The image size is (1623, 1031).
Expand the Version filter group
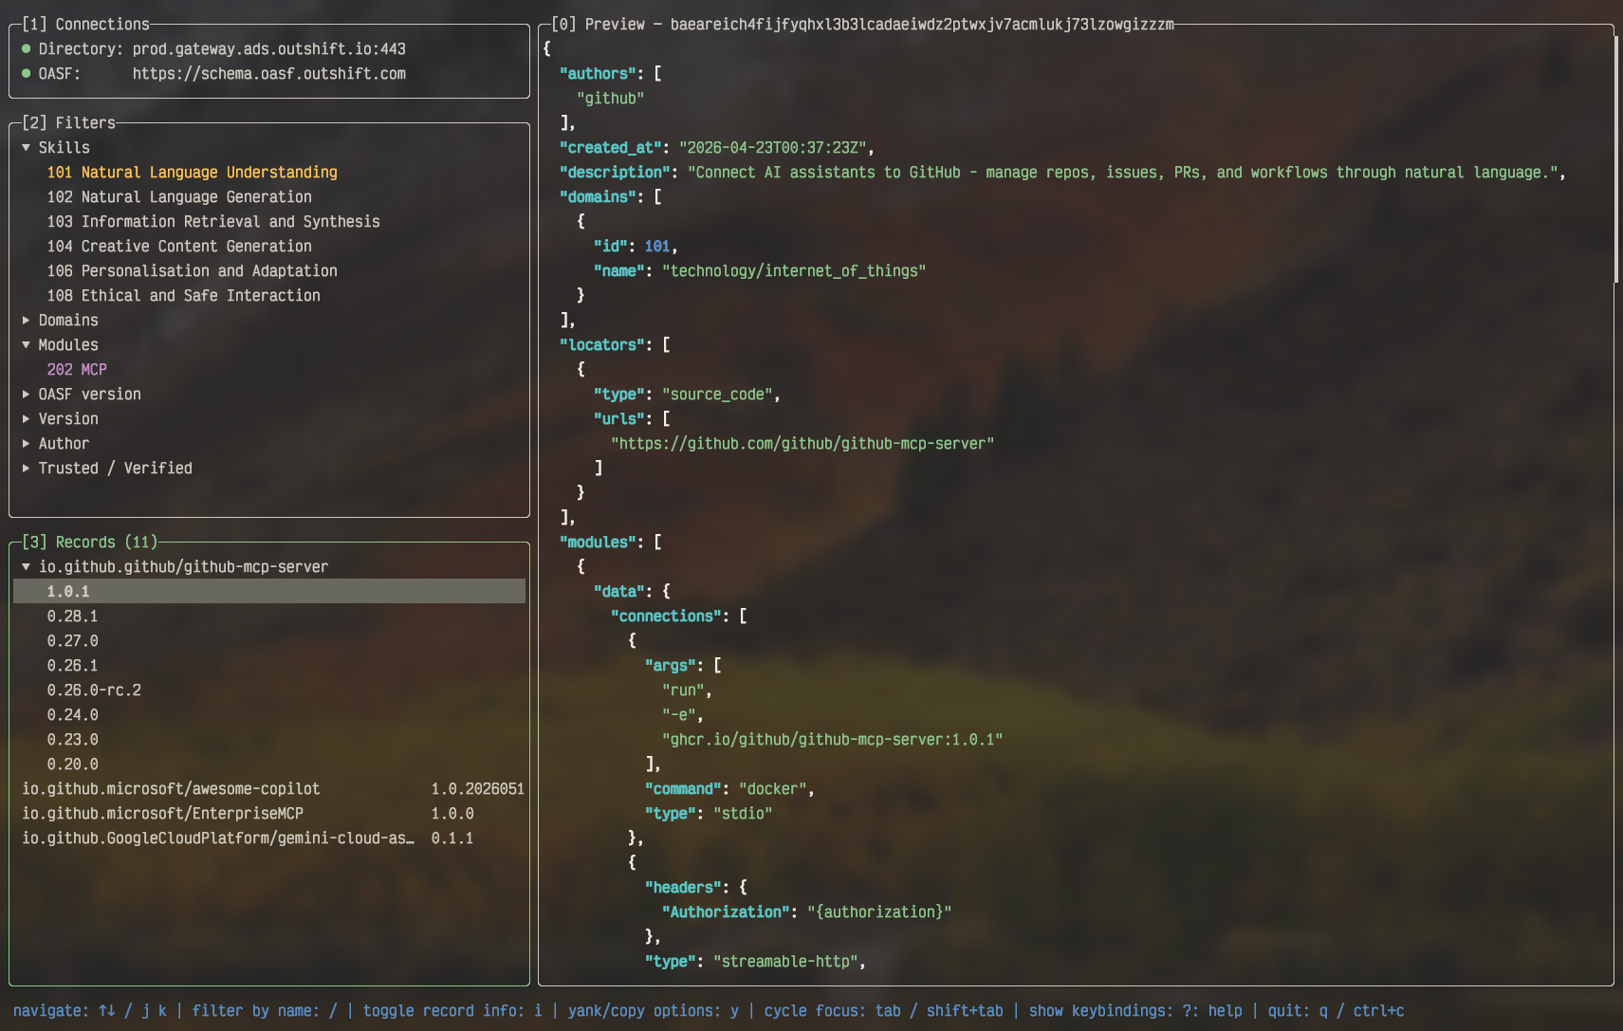27,419
